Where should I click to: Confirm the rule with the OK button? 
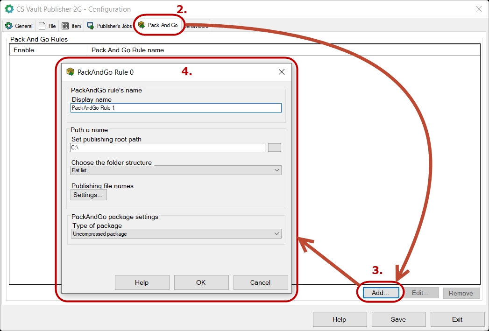[201, 282]
